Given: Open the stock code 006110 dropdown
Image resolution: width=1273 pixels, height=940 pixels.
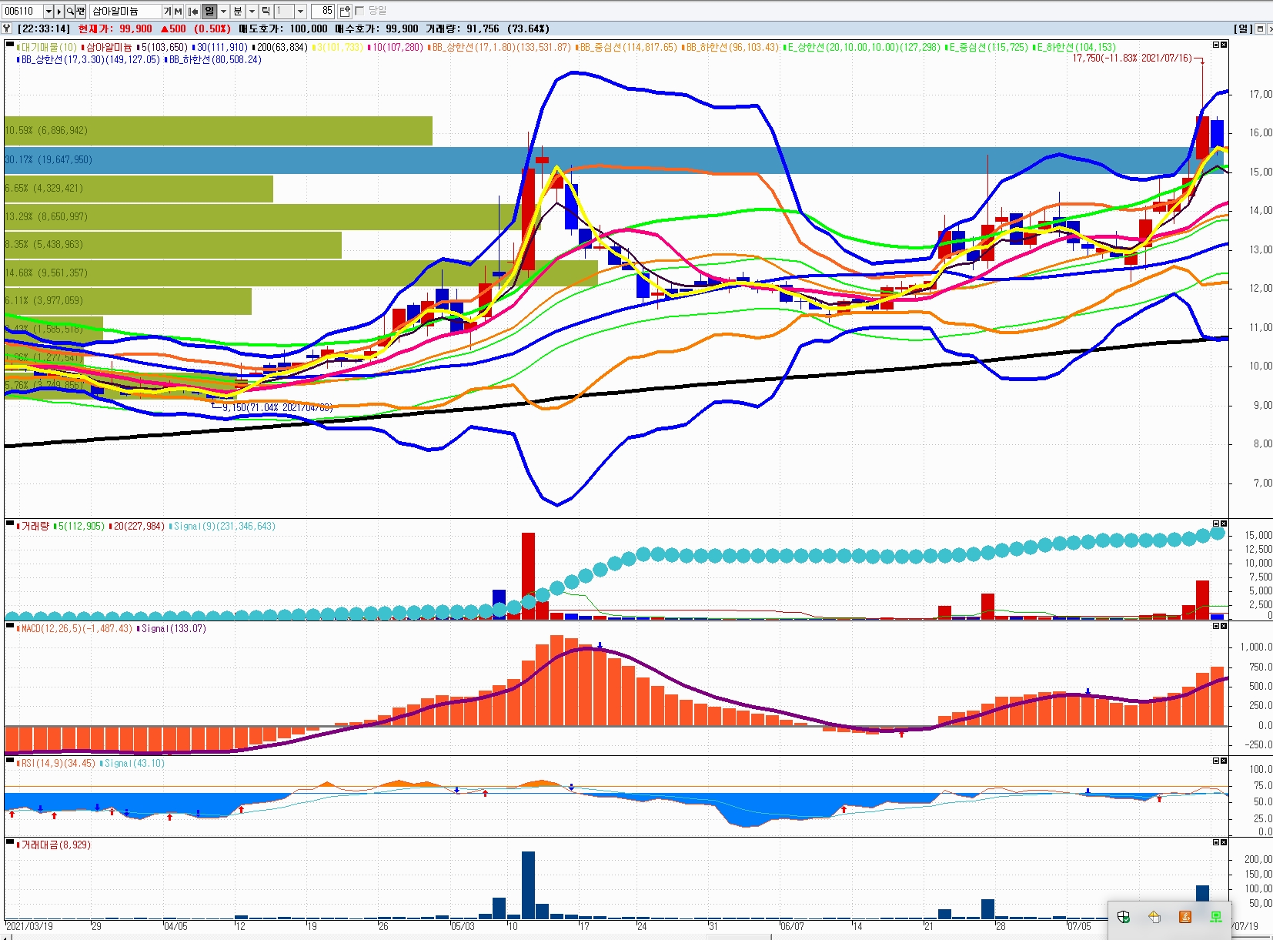Looking at the screenshot, I should click(x=48, y=11).
